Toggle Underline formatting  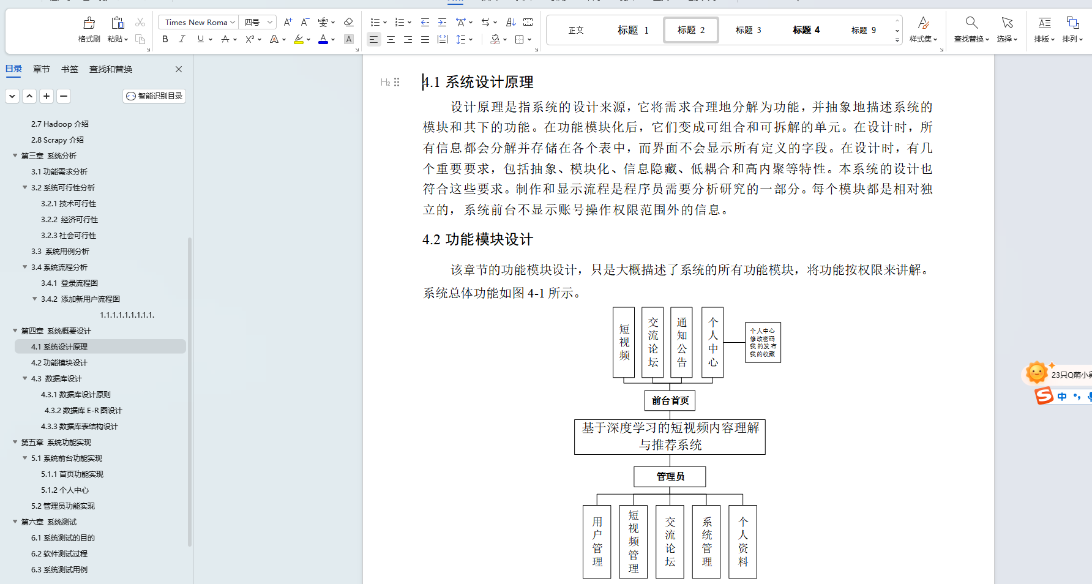[x=200, y=39]
